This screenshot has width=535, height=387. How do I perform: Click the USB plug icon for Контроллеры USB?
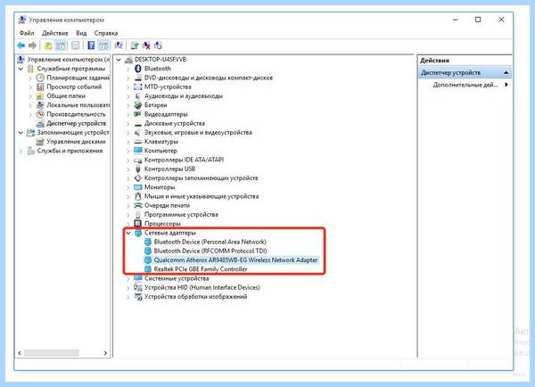(138, 169)
